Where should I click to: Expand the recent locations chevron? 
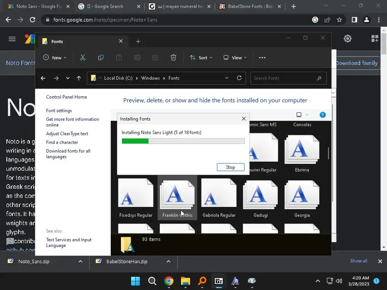(68, 78)
